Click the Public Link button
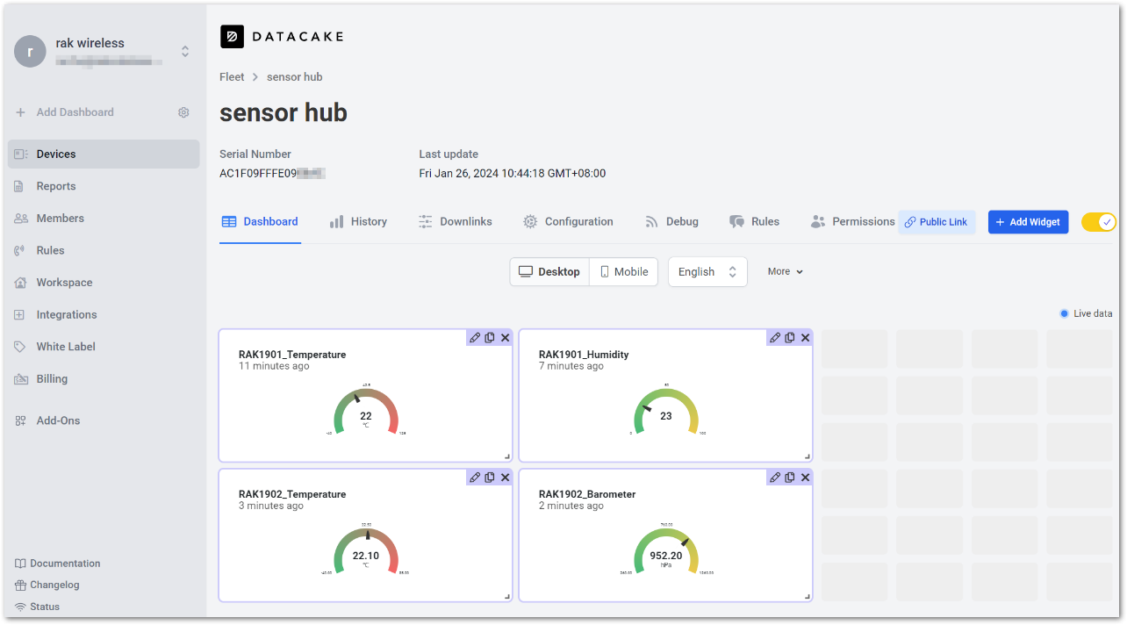This screenshot has width=1127, height=625. (x=937, y=222)
